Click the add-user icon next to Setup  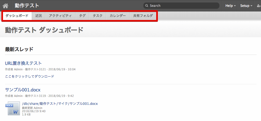(x=259, y=6)
